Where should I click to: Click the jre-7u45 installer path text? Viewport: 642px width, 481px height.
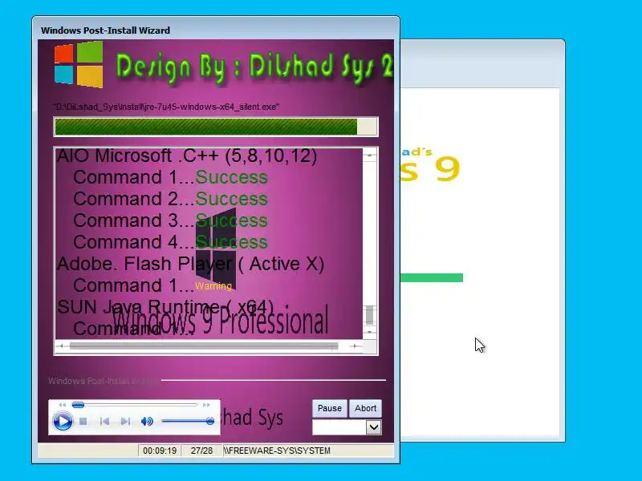[x=166, y=107]
